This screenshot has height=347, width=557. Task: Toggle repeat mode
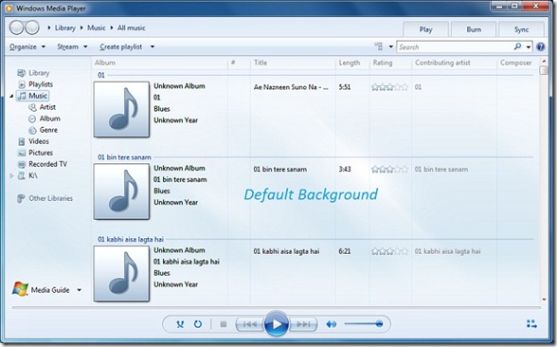click(x=198, y=324)
